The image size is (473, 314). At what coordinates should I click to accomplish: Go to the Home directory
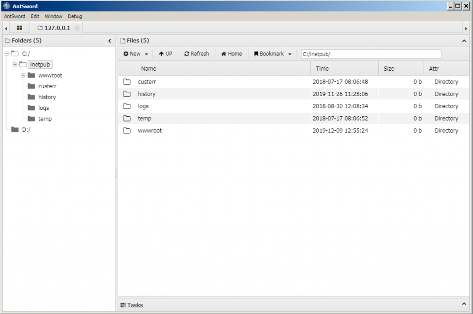point(232,54)
